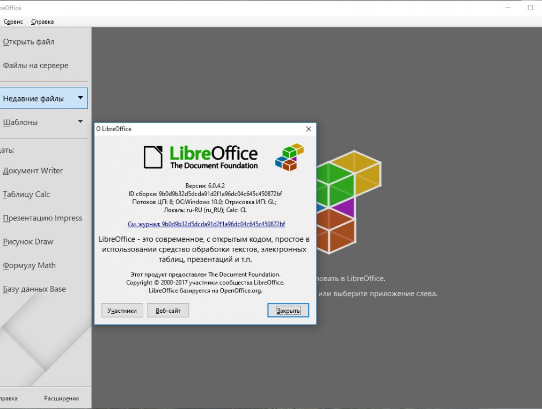This screenshot has width=542, height=409.
Task: Open the Веб-сайт button
Action: tap(168, 310)
